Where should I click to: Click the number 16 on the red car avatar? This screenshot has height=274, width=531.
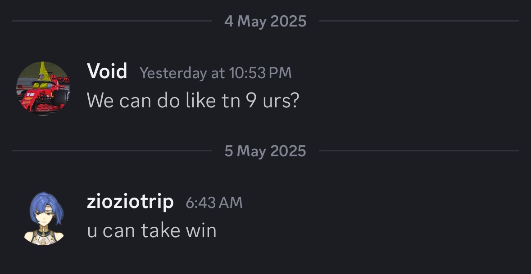point(30,94)
